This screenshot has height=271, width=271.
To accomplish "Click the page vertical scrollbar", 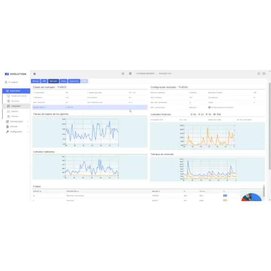I will point(269,124).
